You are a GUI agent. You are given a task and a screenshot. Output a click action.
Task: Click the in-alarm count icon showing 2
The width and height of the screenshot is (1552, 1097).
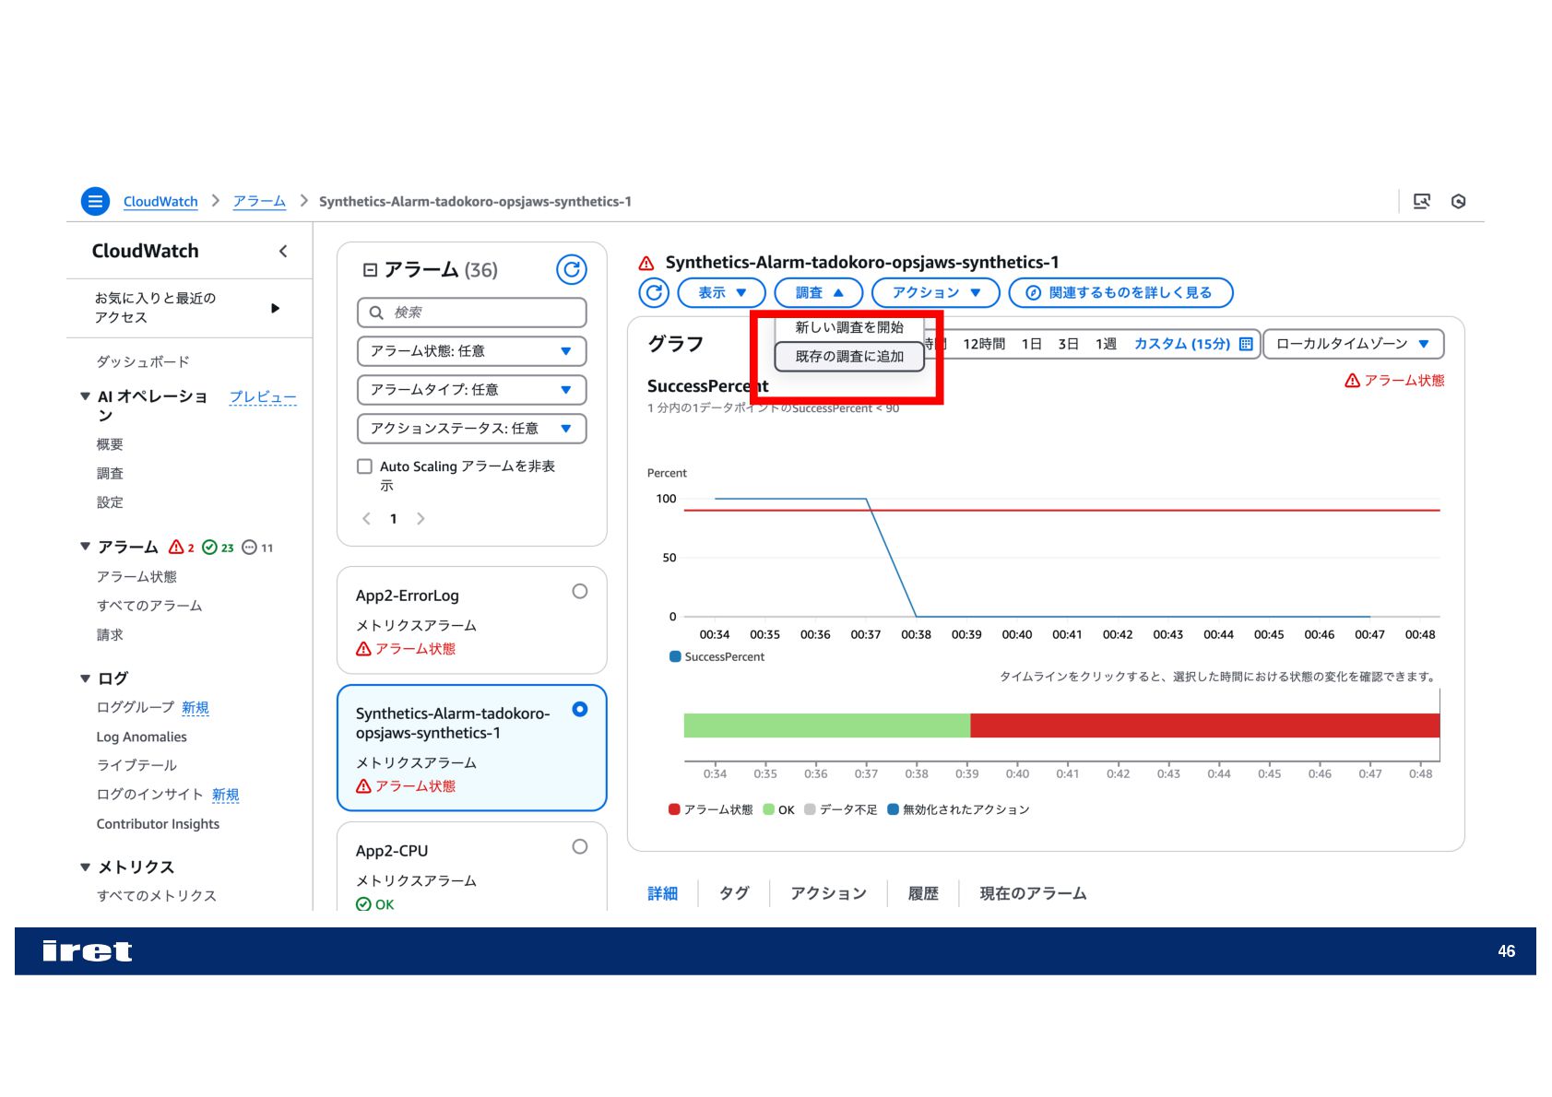click(x=176, y=547)
